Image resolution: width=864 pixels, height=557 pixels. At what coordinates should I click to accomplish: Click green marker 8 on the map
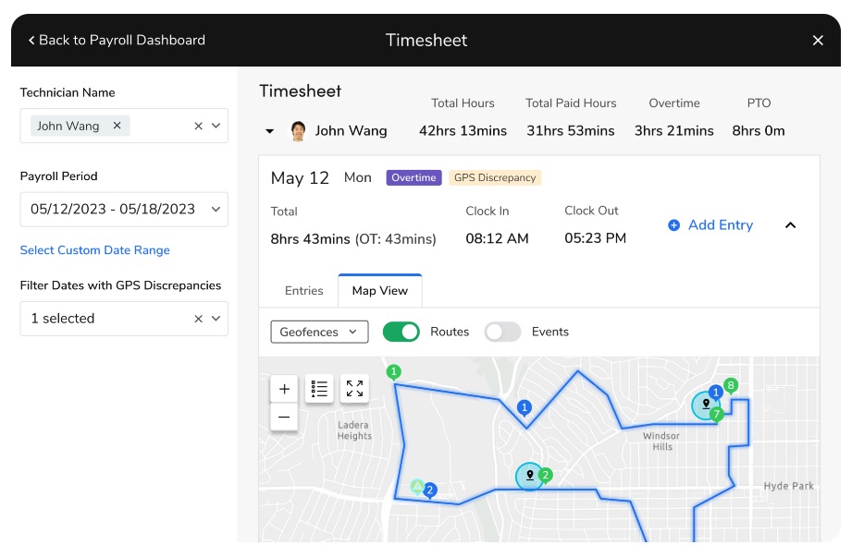[731, 385]
